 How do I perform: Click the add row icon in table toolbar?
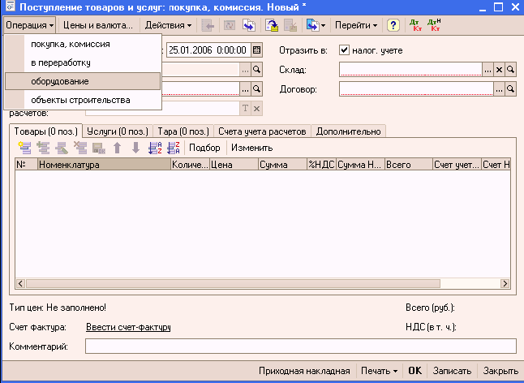click(24, 148)
